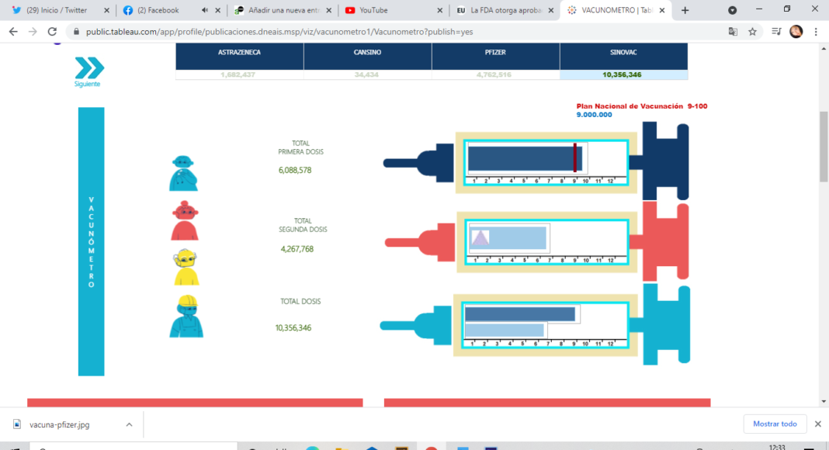Click the Mostrar todo button

pos(775,424)
